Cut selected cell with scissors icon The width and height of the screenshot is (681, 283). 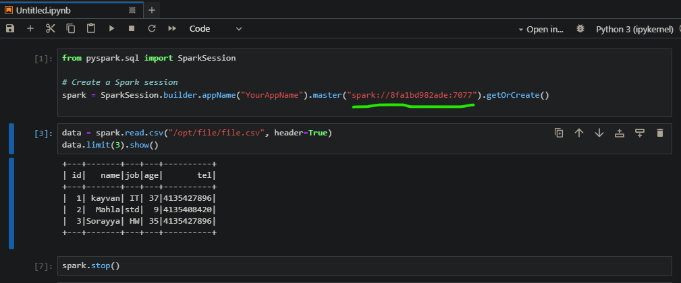[x=51, y=28]
